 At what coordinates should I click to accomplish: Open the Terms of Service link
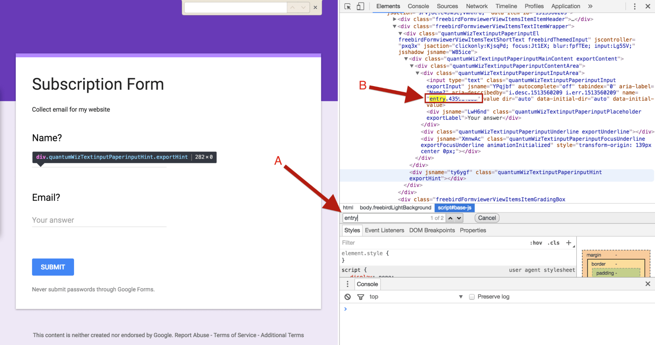pyautogui.click(x=235, y=335)
